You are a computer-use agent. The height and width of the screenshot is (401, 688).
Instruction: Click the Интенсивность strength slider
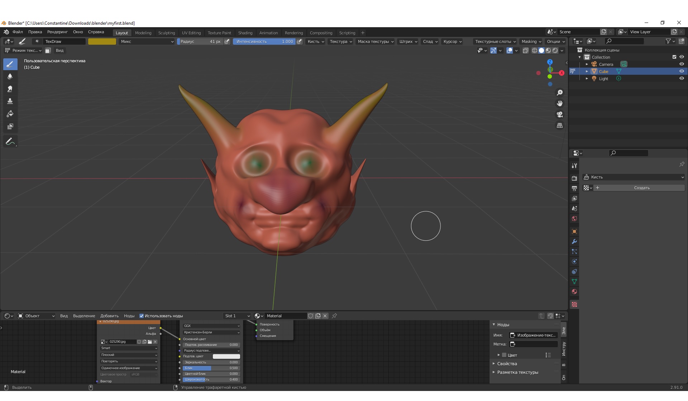264,41
